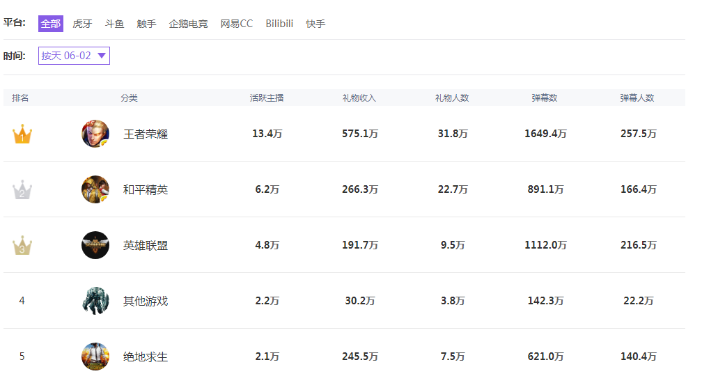Expand the 按天 06-02 date dropdown

click(x=74, y=56)
